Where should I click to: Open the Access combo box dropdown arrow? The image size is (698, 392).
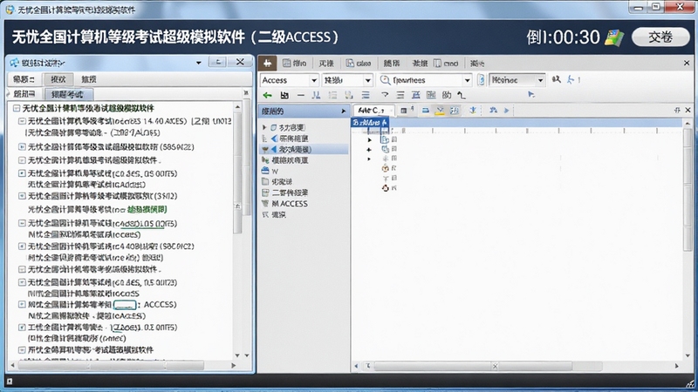tap(314, 80)
